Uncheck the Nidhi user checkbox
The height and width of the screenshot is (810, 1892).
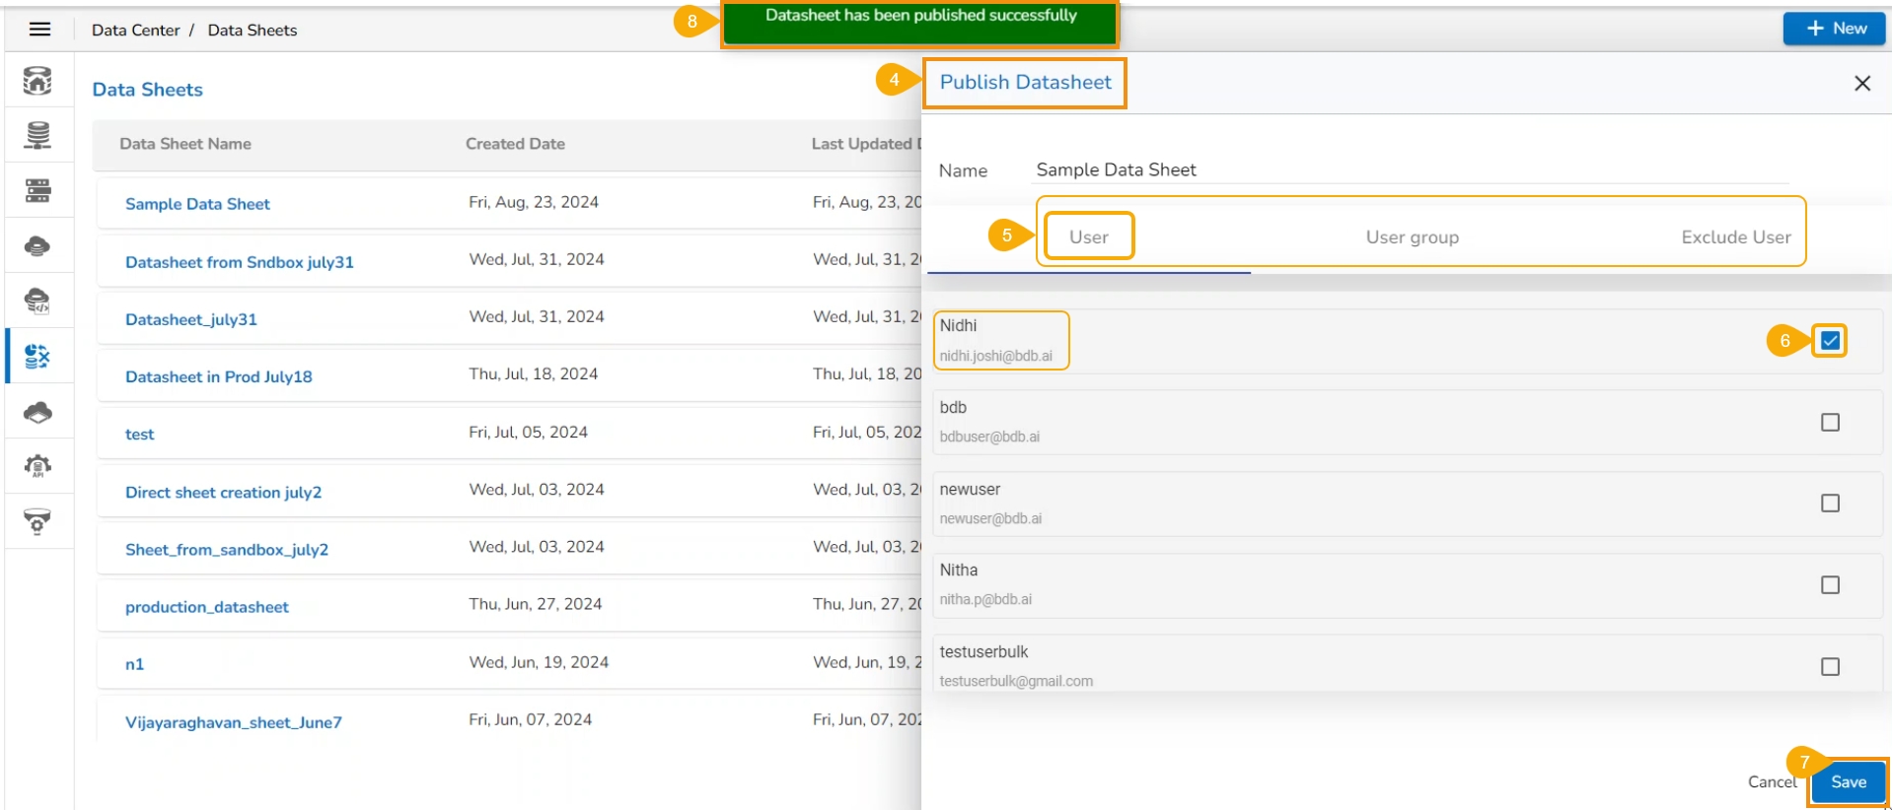click(x=1830, y=341)
